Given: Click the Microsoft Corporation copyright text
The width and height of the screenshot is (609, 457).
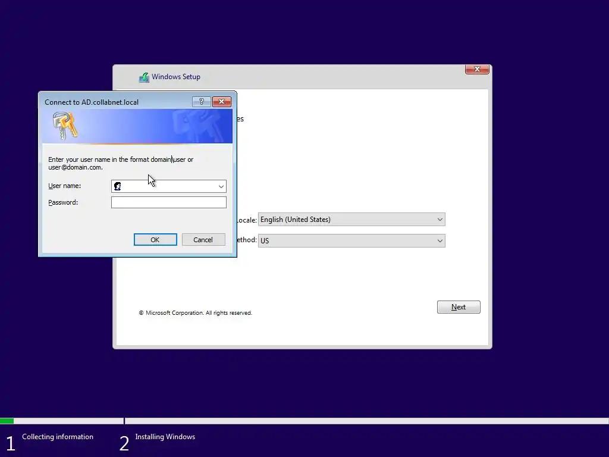Looking at the screenshot, I should (x=195, y=313).
